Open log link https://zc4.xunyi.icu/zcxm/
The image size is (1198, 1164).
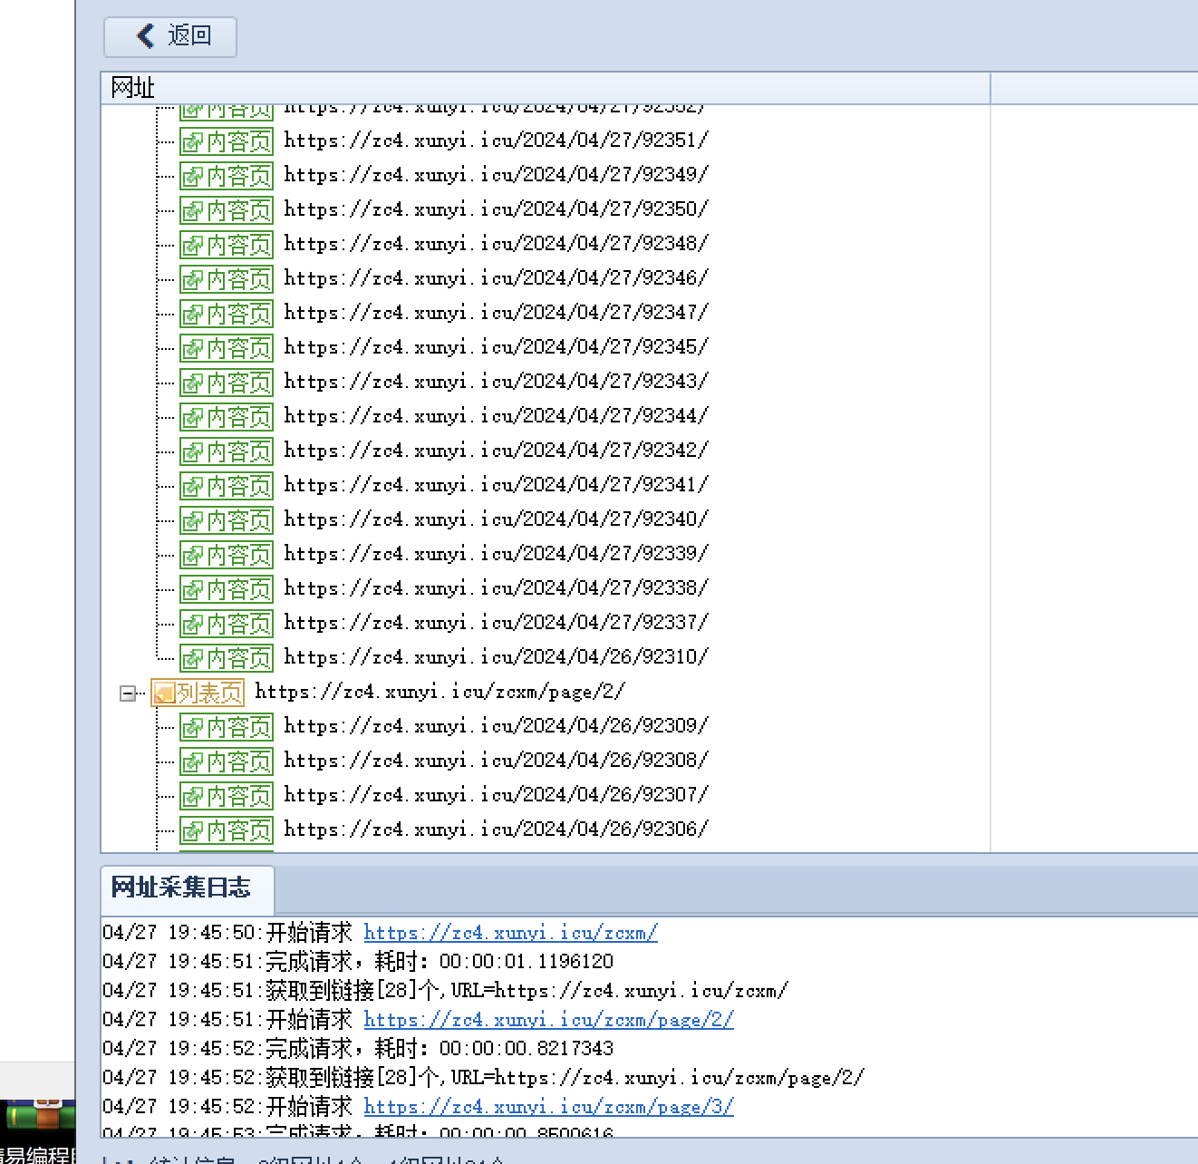tap(510, 933)
